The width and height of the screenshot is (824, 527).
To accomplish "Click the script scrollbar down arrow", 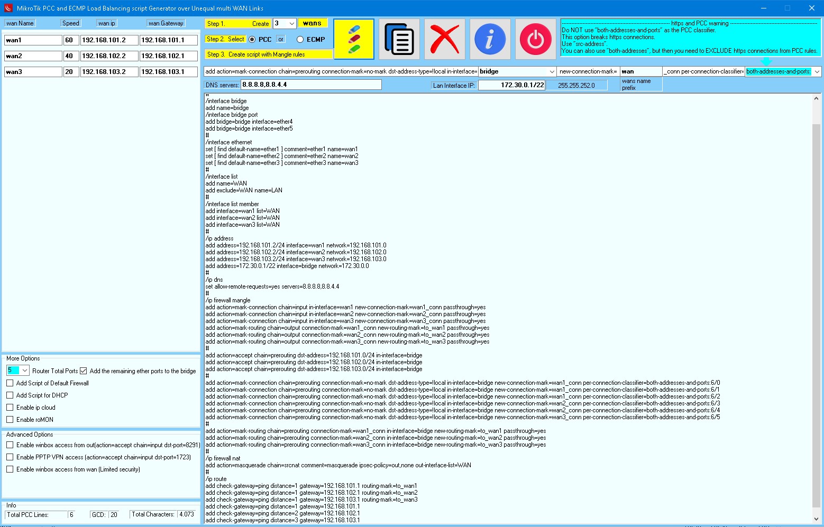I will 816,519.
